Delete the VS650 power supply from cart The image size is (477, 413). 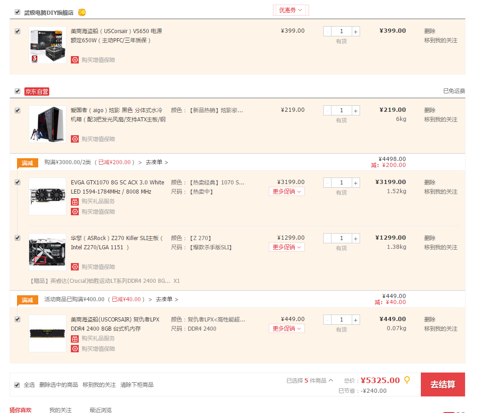point(430,31)
